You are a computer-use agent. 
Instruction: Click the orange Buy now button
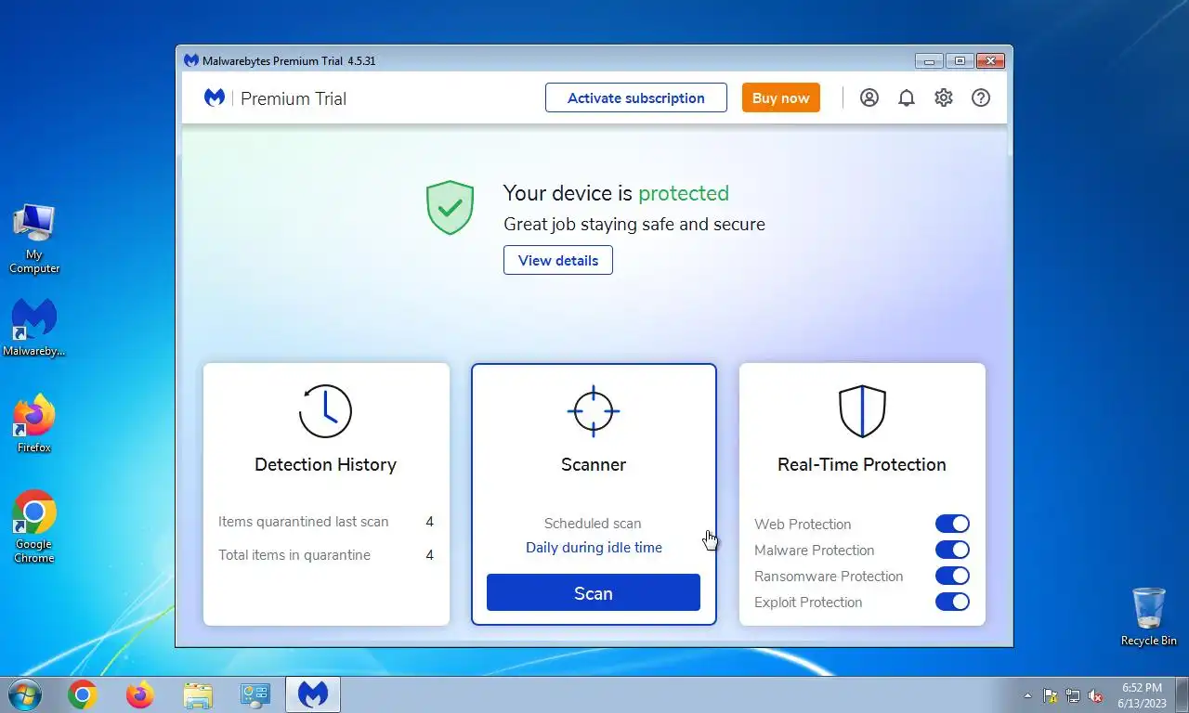(x=781, y=97)
